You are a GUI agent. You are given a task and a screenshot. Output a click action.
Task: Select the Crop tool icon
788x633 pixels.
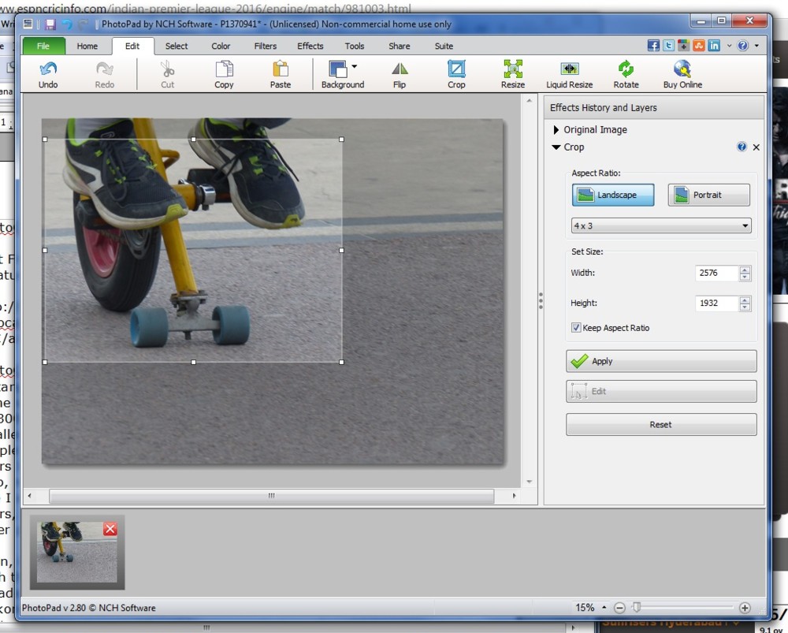coord(456,69)
